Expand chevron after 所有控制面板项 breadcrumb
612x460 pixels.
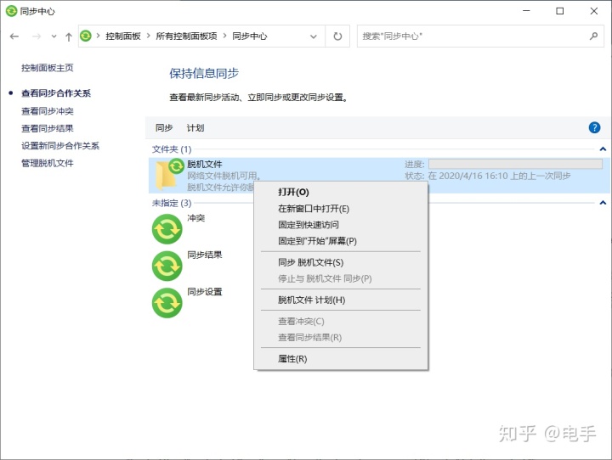point(224,36)
